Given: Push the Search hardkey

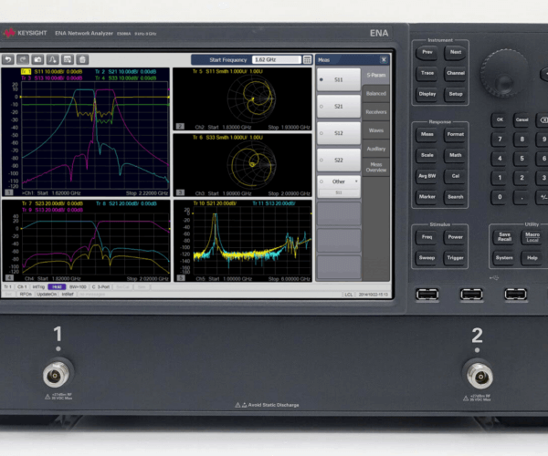Looking at the screenshot, I should click(x=456, y=197).
